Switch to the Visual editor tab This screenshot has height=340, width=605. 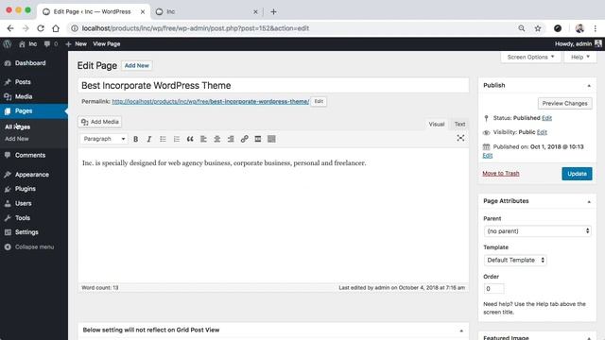pyautogui.click(x=437, y=124)
